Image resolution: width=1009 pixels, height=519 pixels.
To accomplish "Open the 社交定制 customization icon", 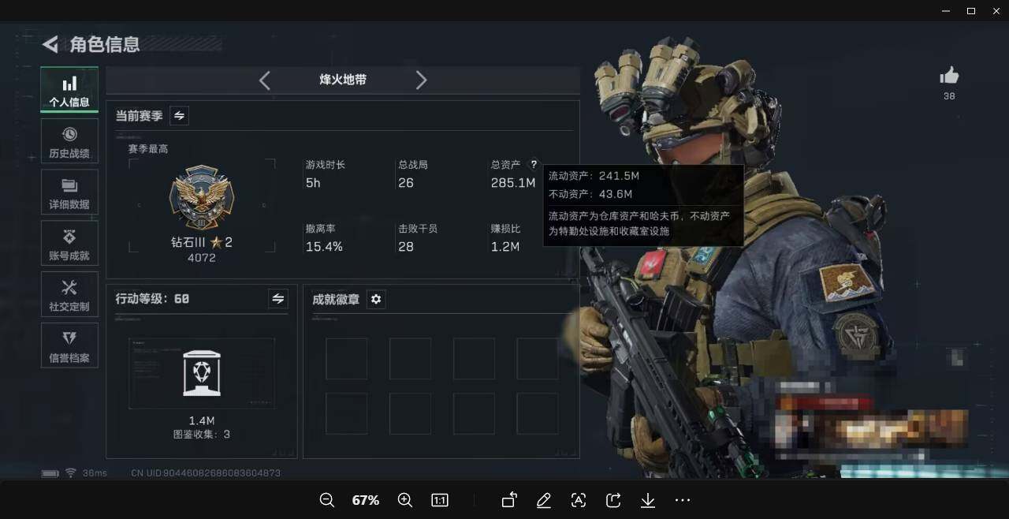I will point(69,294).
